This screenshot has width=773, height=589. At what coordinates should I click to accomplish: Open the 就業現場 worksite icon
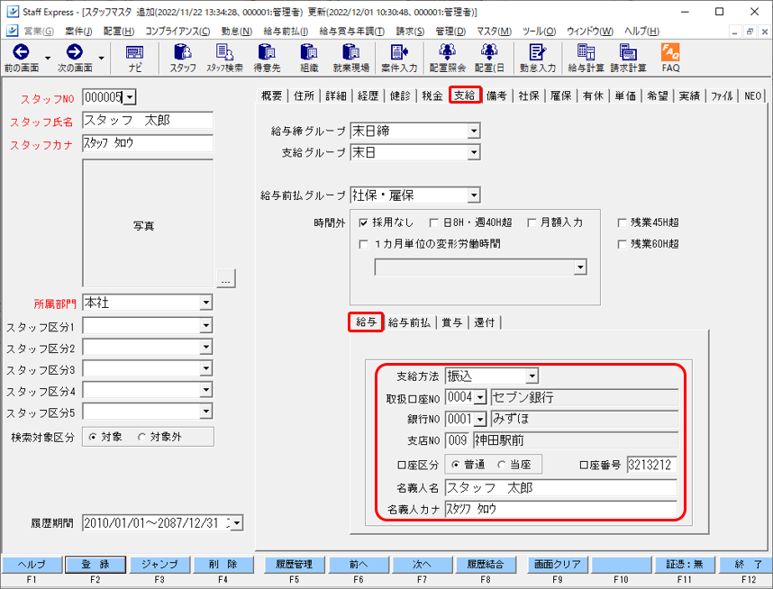coord(351,59)
